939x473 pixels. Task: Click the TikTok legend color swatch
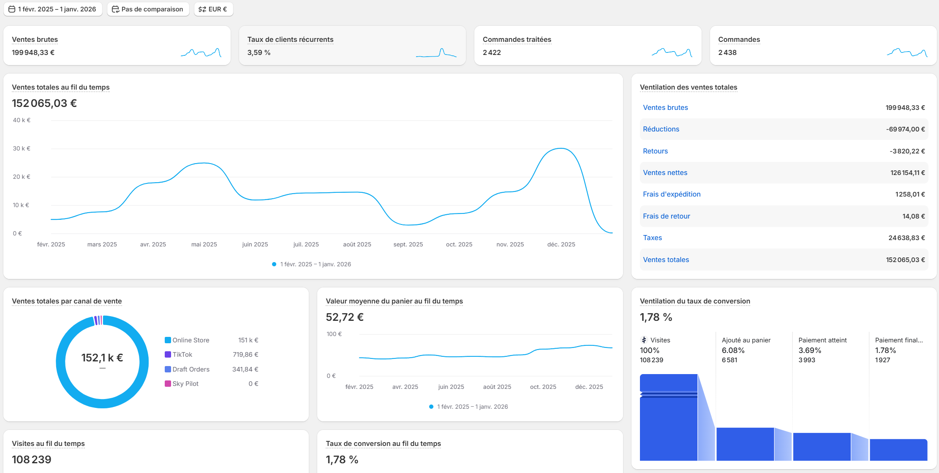coord(168,355)
